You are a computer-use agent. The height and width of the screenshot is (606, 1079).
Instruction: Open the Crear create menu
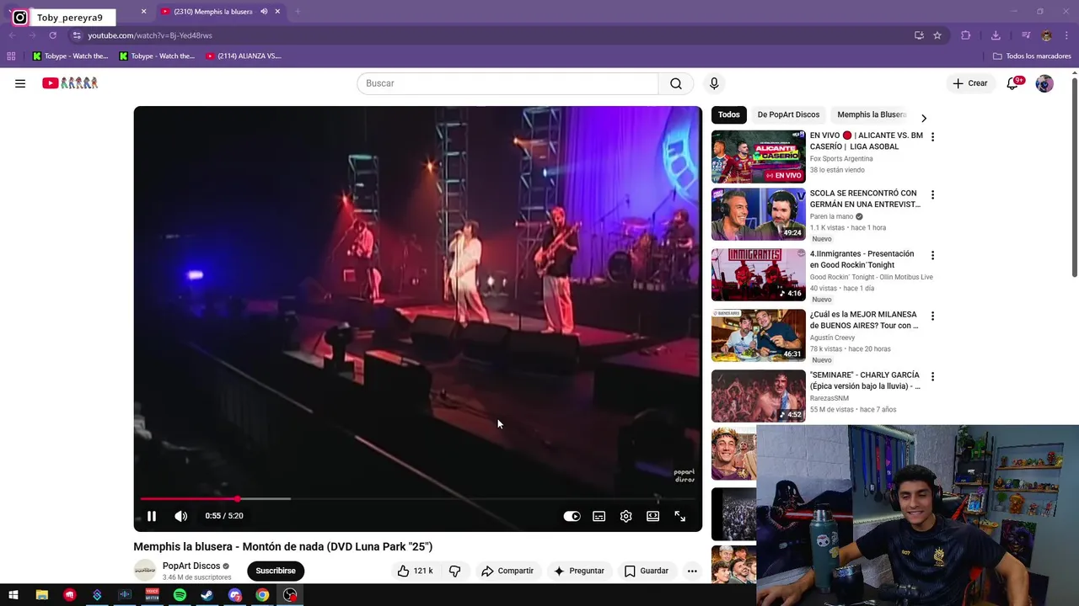(x=970, y=83)
